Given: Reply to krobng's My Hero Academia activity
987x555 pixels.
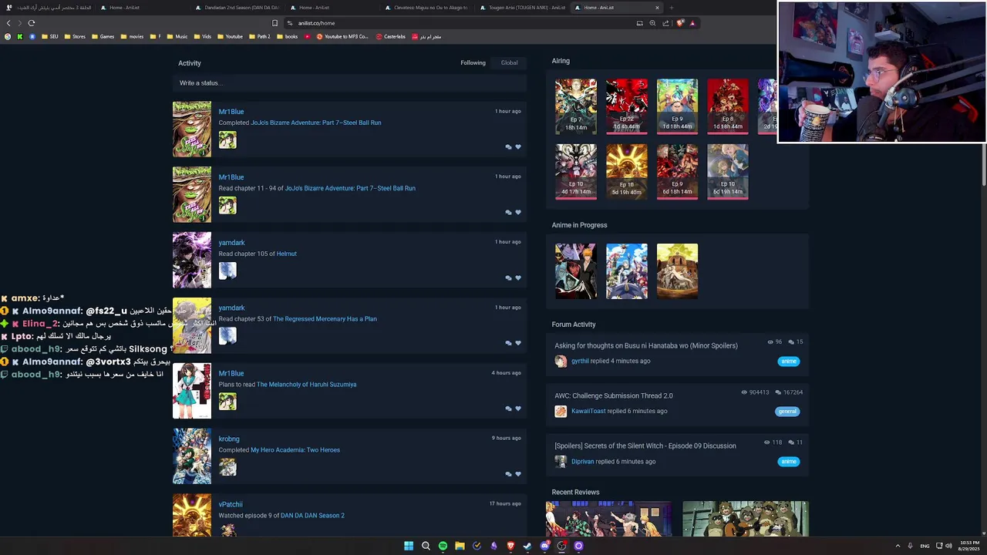Looking at the screenshot, I should [x=508, y=474].
